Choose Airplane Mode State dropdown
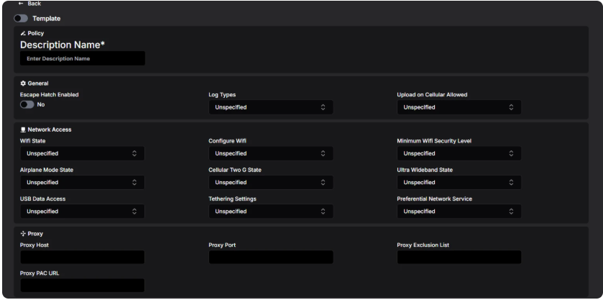 (x=83, y=183)
